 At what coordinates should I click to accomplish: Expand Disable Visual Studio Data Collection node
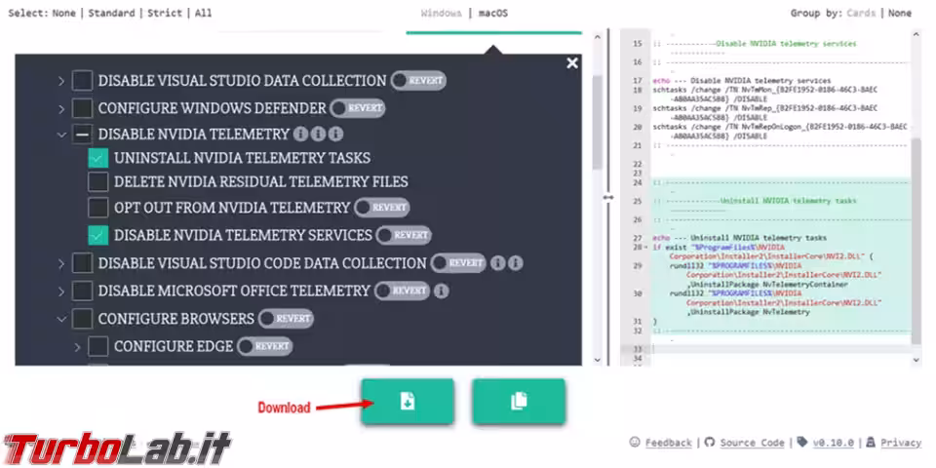point(61,81)
